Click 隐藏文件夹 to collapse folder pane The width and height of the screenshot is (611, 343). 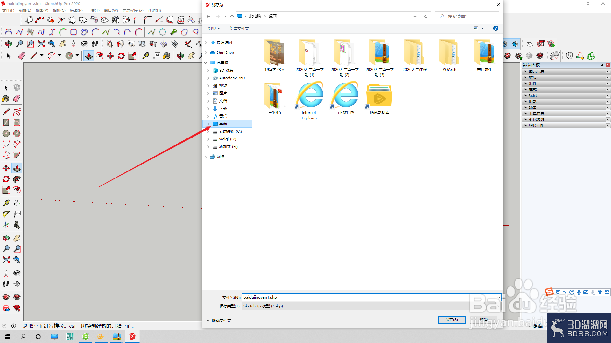point(219,321)
